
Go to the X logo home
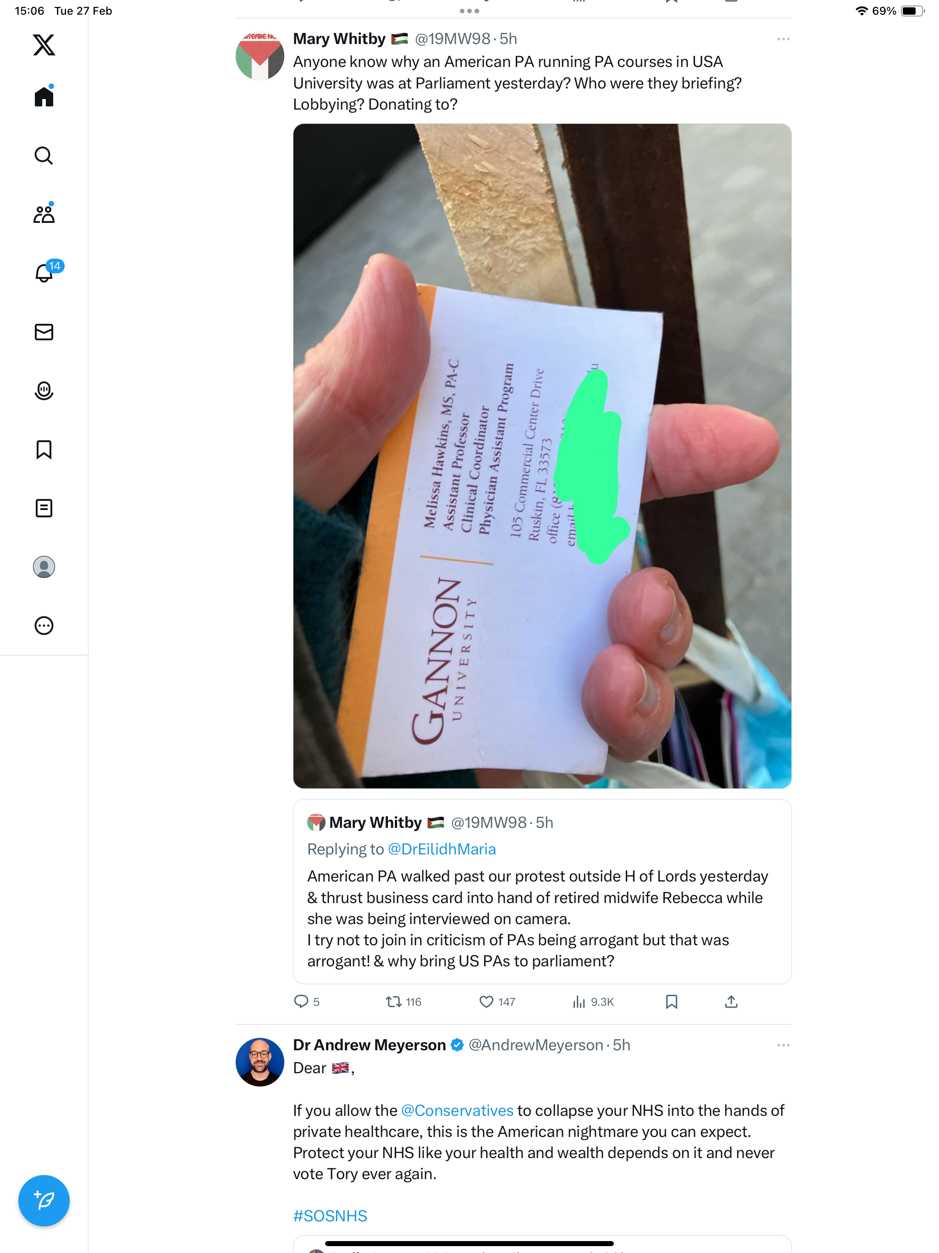pyautogui.click(x=44, y=44)
